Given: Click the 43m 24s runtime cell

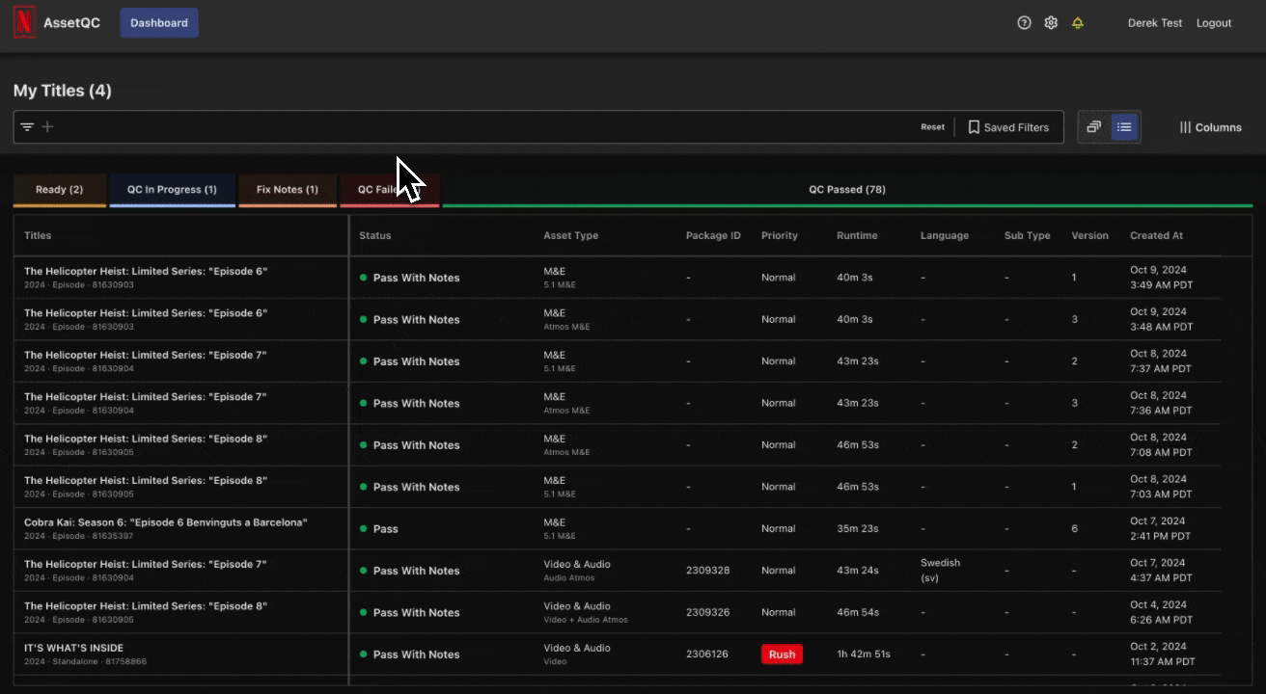Looking at the screenshot, I should [858, 571].
